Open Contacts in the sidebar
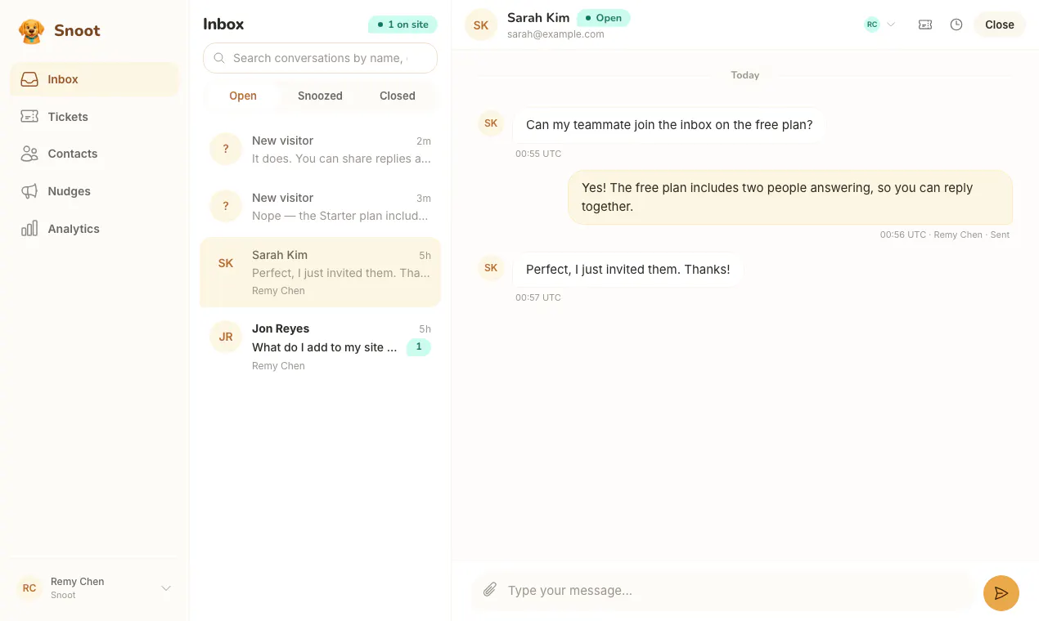1039x621 pixels. (x=94, y=154)
